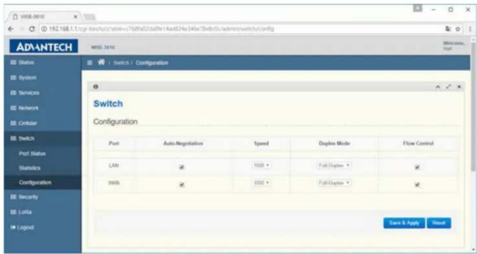Image resolution: width=477 pixels, height=254 pixels.
Task: Toggle LAN Auto-Negotiation checkbox
Action: coord(182,168)
